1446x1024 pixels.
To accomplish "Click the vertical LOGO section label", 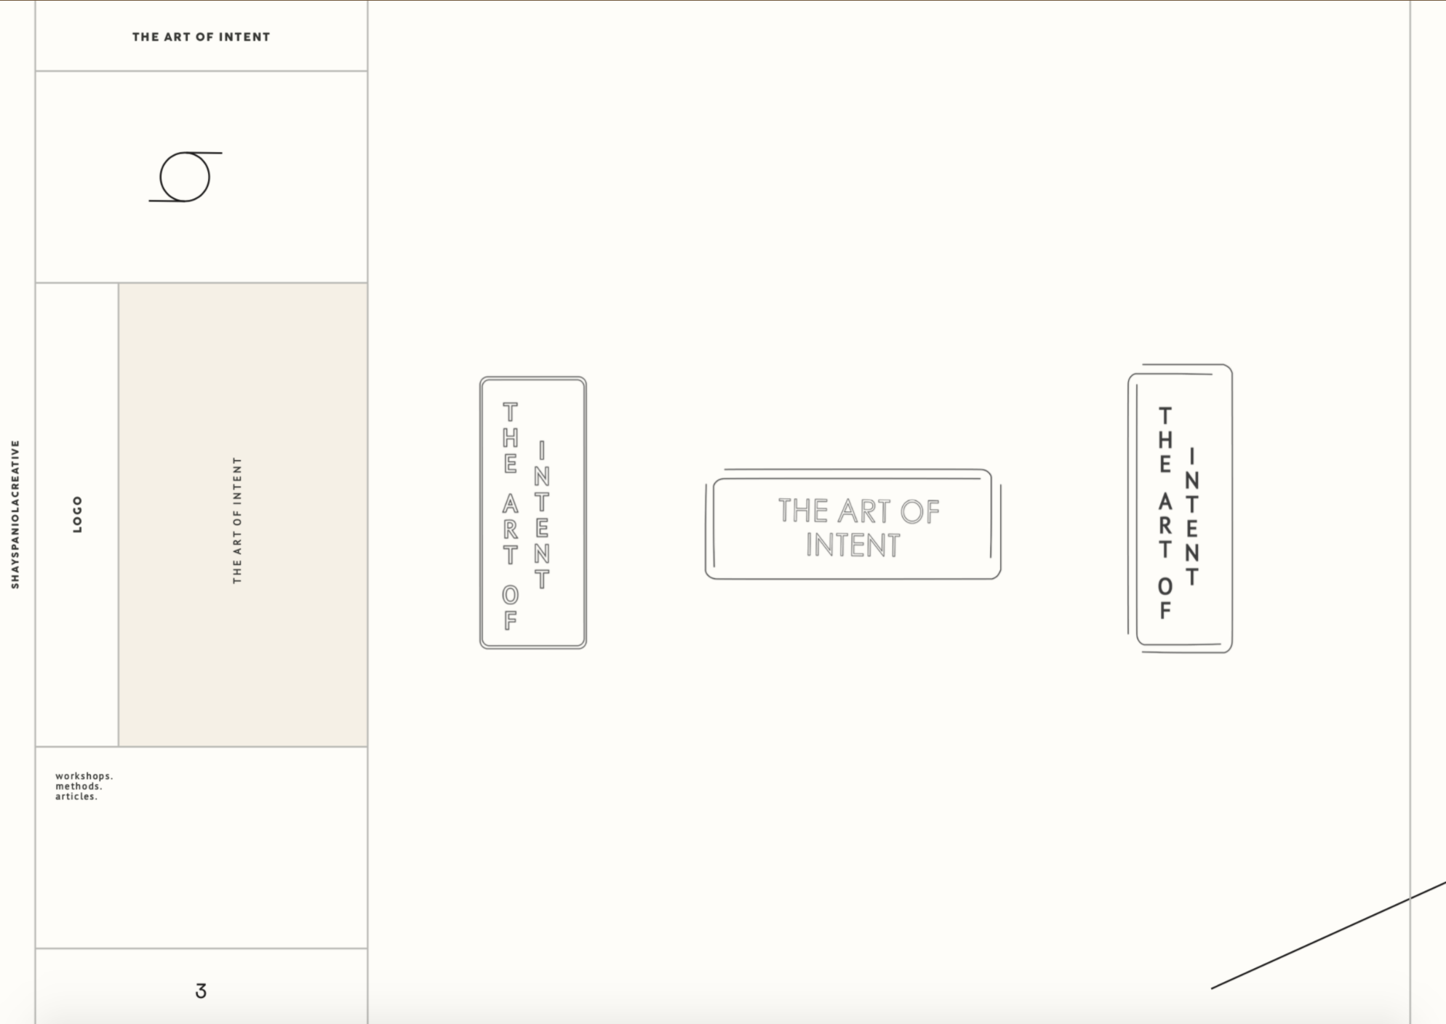I will (x=78, y=514).
